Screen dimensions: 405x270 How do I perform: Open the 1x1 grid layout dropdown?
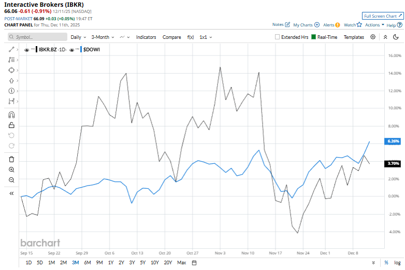[206, 37]
